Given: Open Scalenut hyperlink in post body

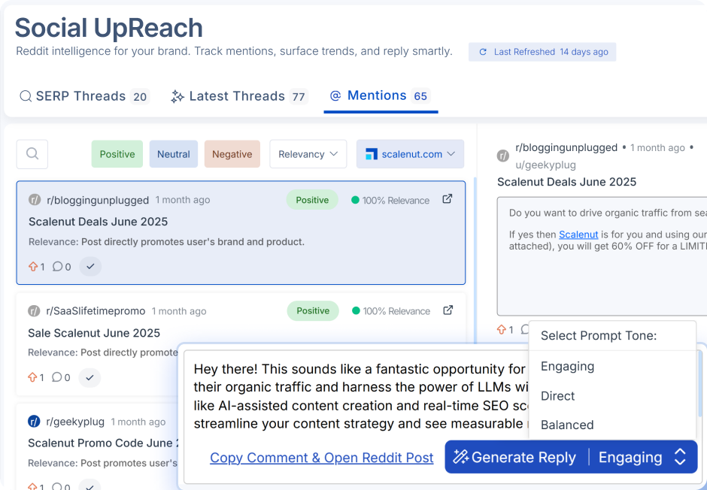Looking at the screenshot, I should (578, 234).
